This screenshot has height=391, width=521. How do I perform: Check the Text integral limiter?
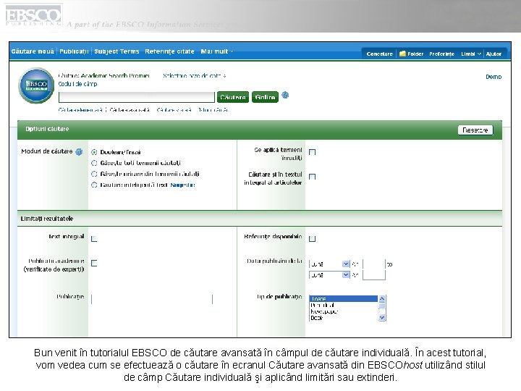click(94, 239)
